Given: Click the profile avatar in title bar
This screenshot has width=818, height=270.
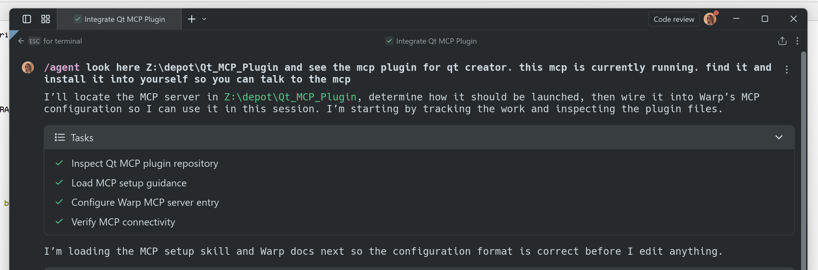Looking at the screenshot, I should (x=710, y=19).
